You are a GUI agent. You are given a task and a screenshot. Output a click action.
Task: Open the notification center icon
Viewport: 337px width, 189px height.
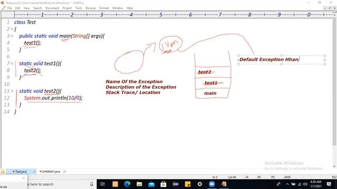pos(329,184)
